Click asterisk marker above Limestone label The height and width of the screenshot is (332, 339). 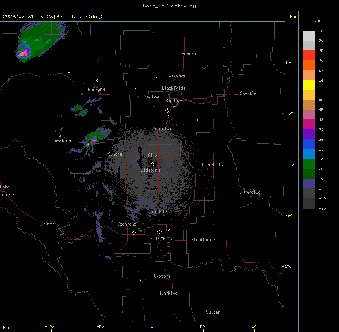point(60,136)
